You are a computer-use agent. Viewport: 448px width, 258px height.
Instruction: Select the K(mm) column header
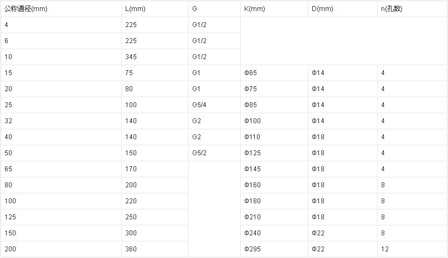coord(254,9)
